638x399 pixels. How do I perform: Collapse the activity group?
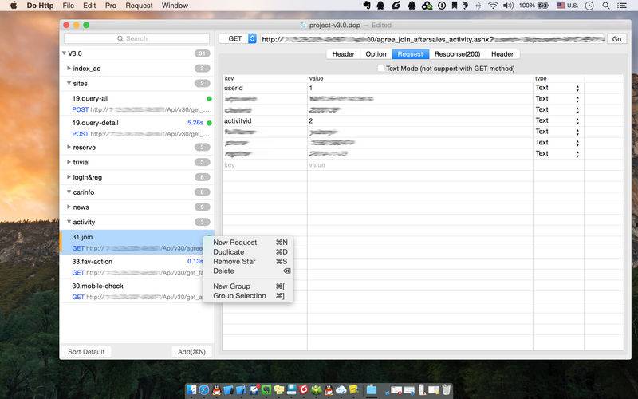click(69, 222)
